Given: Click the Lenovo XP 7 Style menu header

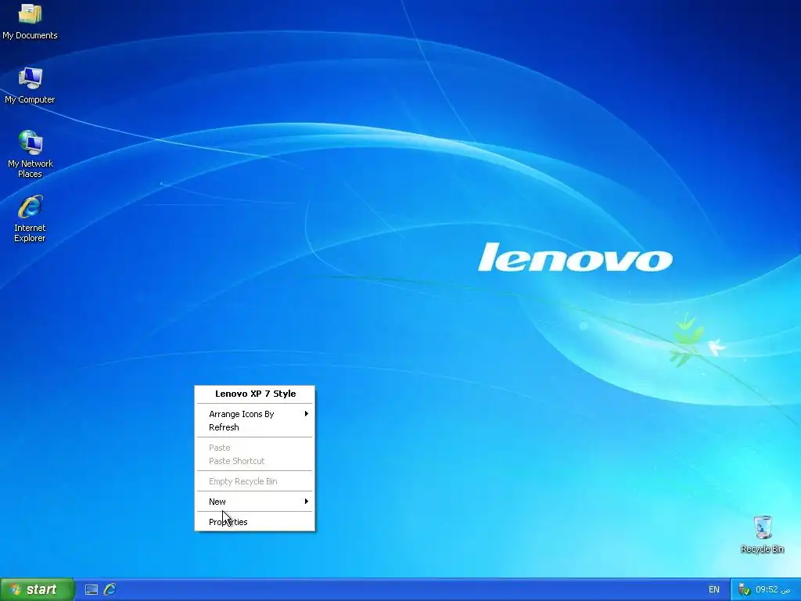Looking at the screenshot, I should coord(255,394).
